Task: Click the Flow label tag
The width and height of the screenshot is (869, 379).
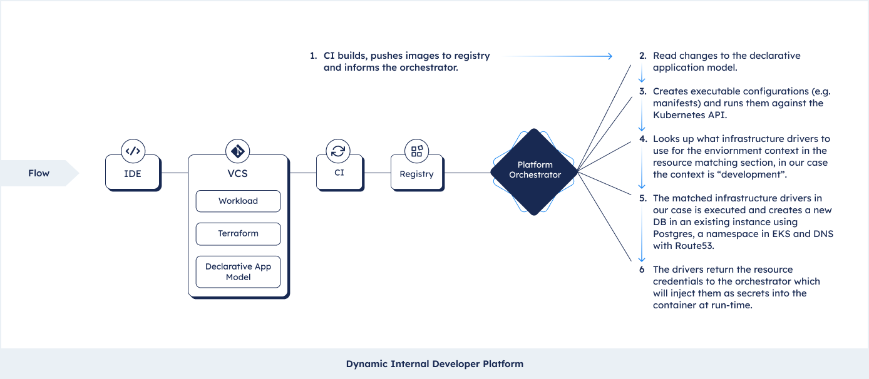Action: tap(39, 173)
